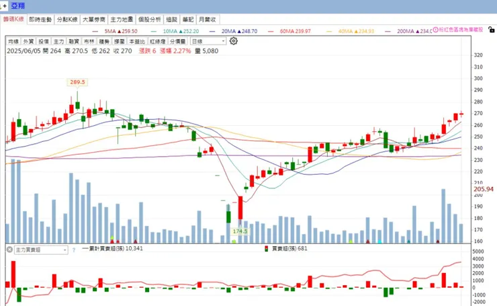Open the 月營收 tab
Image resolution: width=497 pixels, height=306 pixels.
[208, 20]
